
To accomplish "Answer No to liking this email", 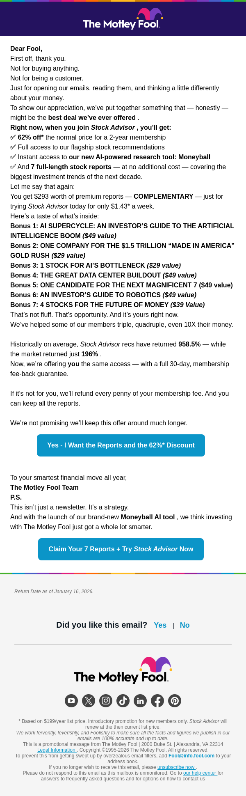I will tap(184, 625).
